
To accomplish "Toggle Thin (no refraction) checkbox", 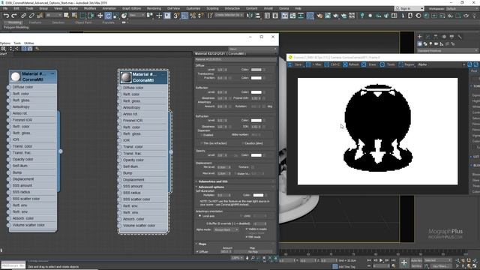I will coord(202,143).
